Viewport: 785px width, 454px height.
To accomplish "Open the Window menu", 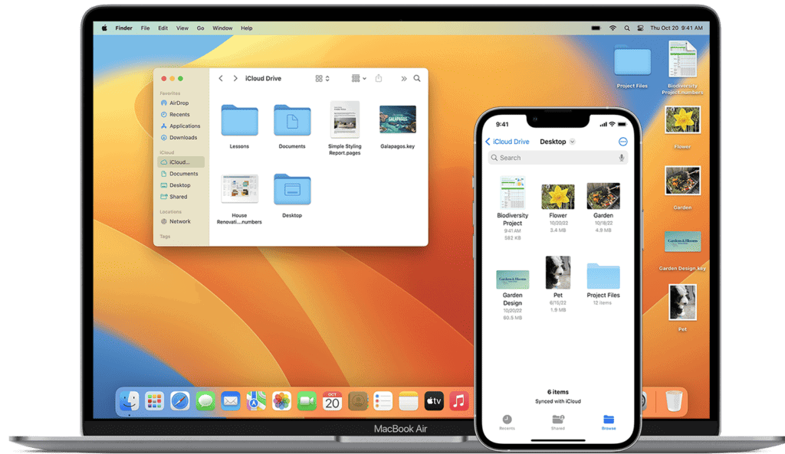I will (222, 28).
